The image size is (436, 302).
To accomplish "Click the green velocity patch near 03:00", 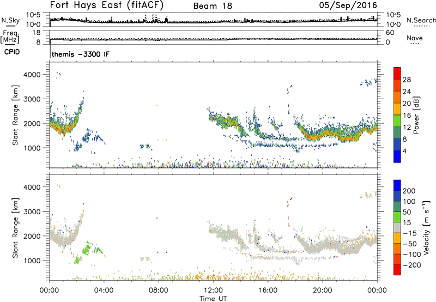I will pos(87,249).
